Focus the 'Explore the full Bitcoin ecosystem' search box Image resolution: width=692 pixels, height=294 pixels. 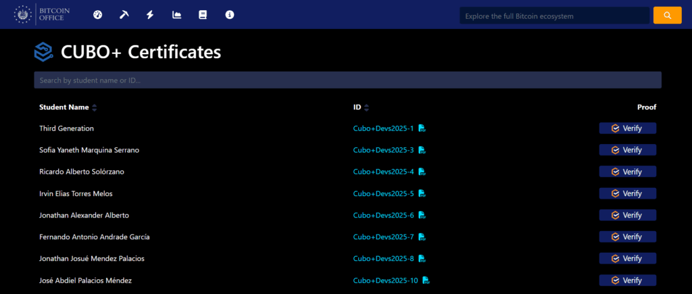[554, 16]
